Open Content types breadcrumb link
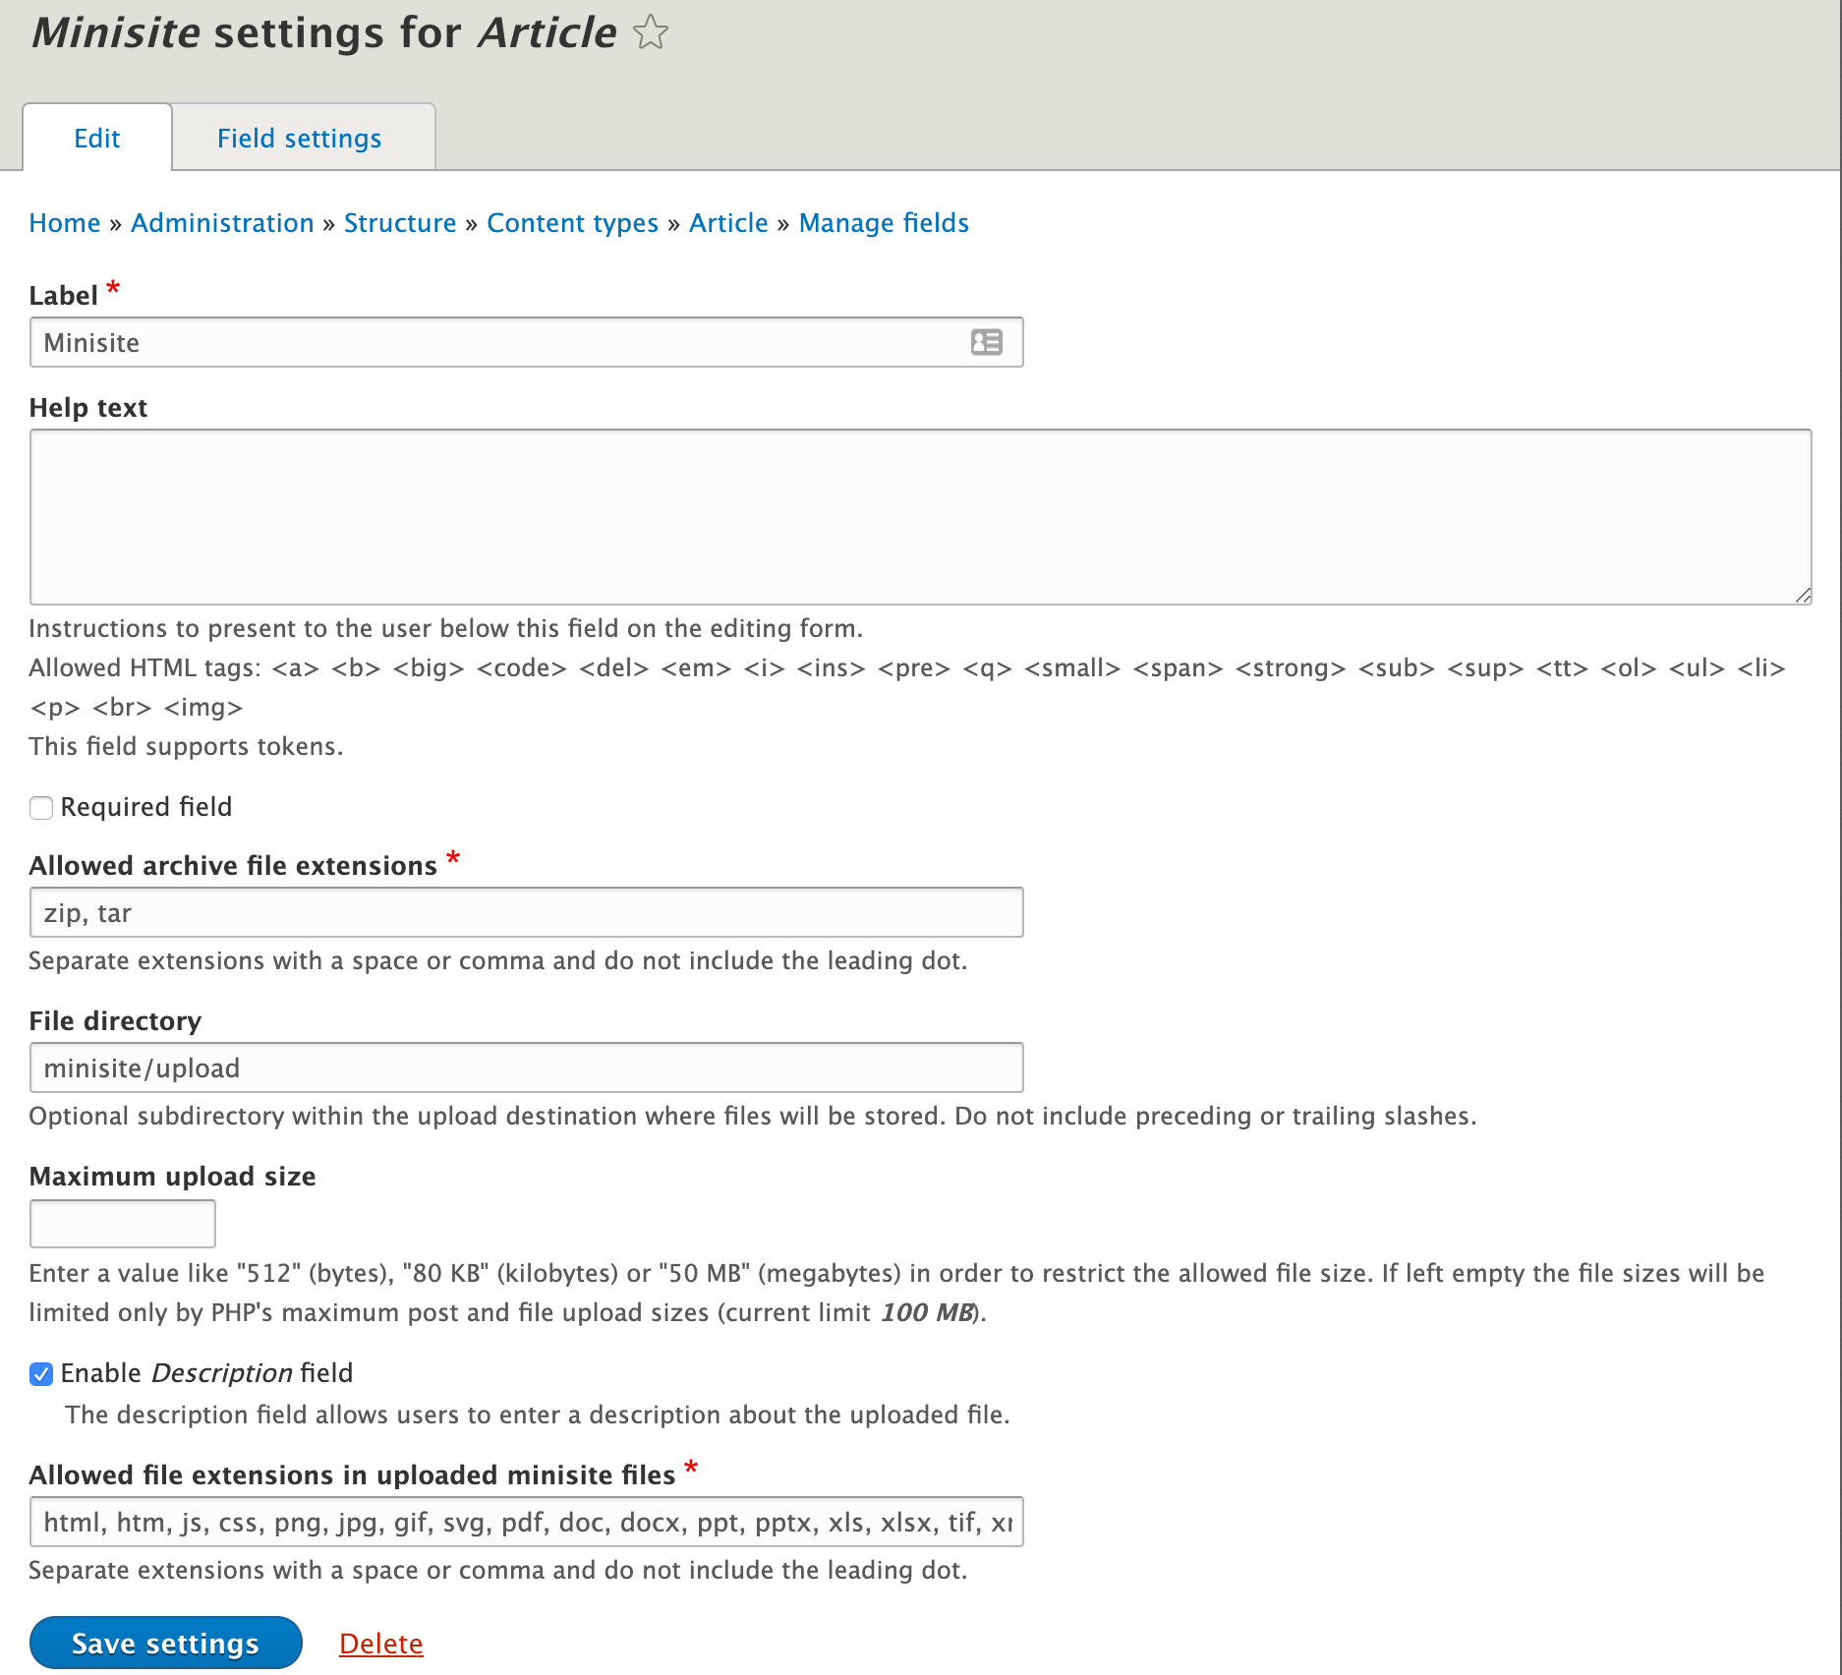 coord(572,223)
